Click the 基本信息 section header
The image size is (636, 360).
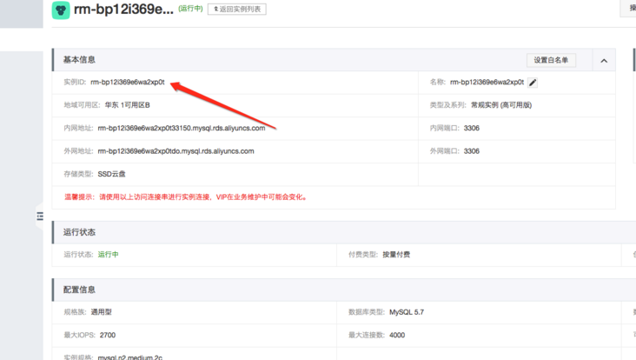click(x=79, y=60)
